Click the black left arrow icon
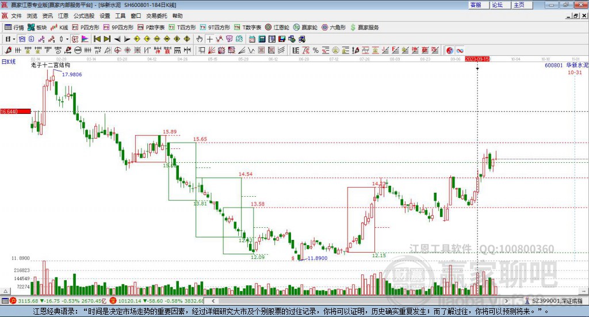The width and height of the screenshot is (589, 317). click(117, 39)
